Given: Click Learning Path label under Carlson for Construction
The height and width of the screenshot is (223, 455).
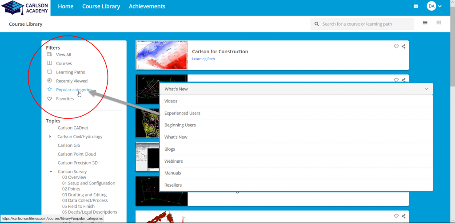Looking at the screenshot, I should 204,59.
